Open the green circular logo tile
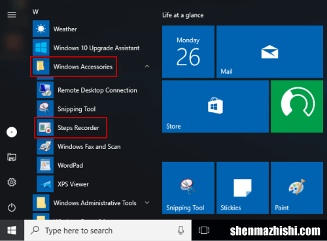The image size is (327, 241). (x=297, y=106)
